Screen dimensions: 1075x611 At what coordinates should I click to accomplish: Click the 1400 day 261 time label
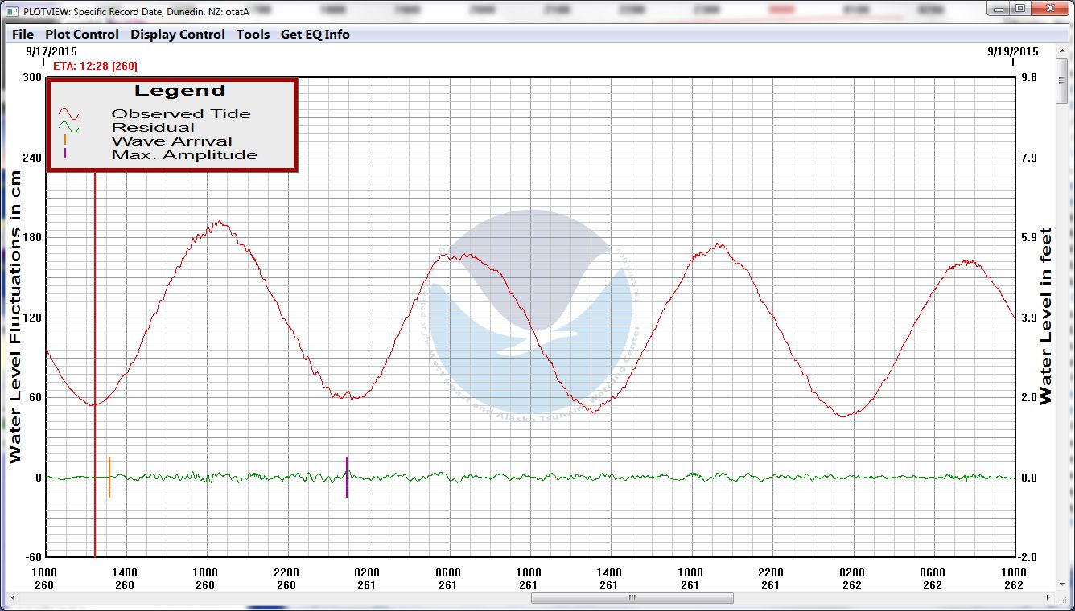pyautogui.click(x=609, y=579)
